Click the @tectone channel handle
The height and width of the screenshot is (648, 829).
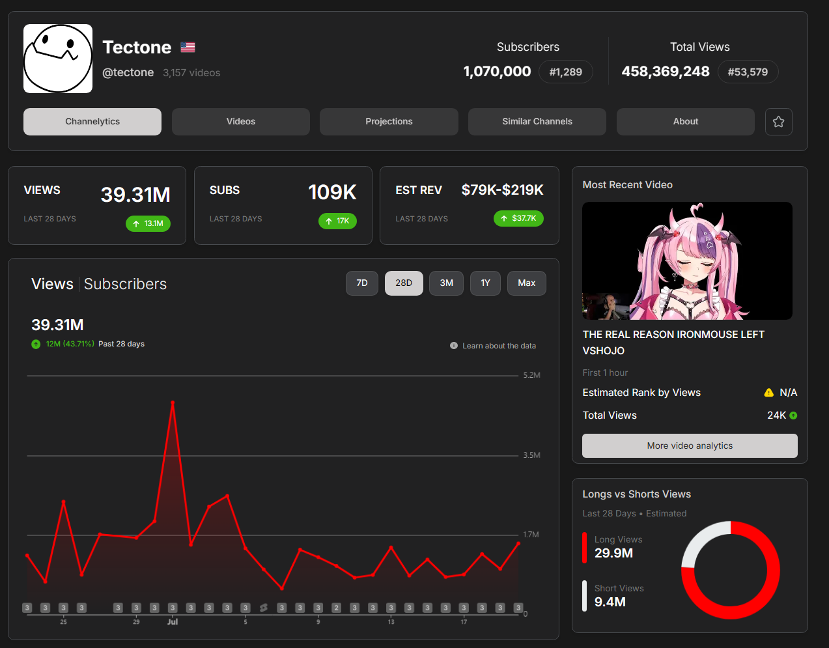[128, 72]
